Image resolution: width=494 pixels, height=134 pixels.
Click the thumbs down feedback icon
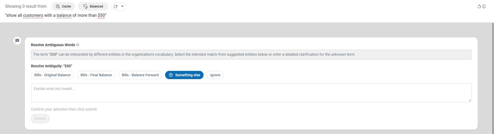pos(484,6)
